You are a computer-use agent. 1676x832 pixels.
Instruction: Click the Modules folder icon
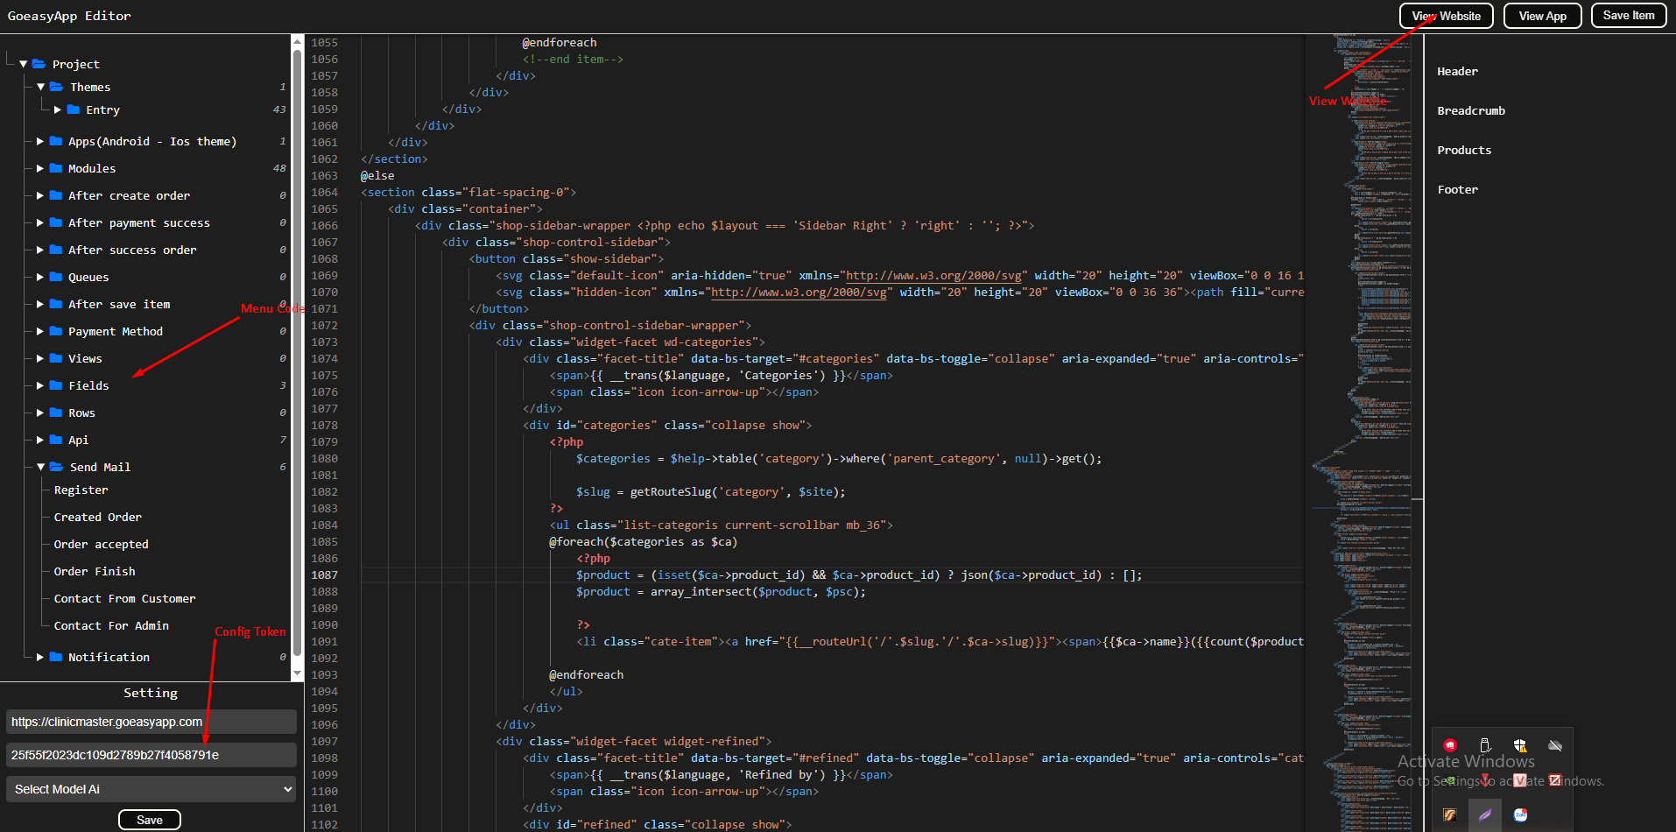[x=56, y=168]
